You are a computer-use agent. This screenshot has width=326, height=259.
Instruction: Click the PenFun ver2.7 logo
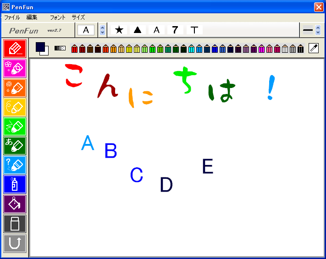(x=35, y=31)
